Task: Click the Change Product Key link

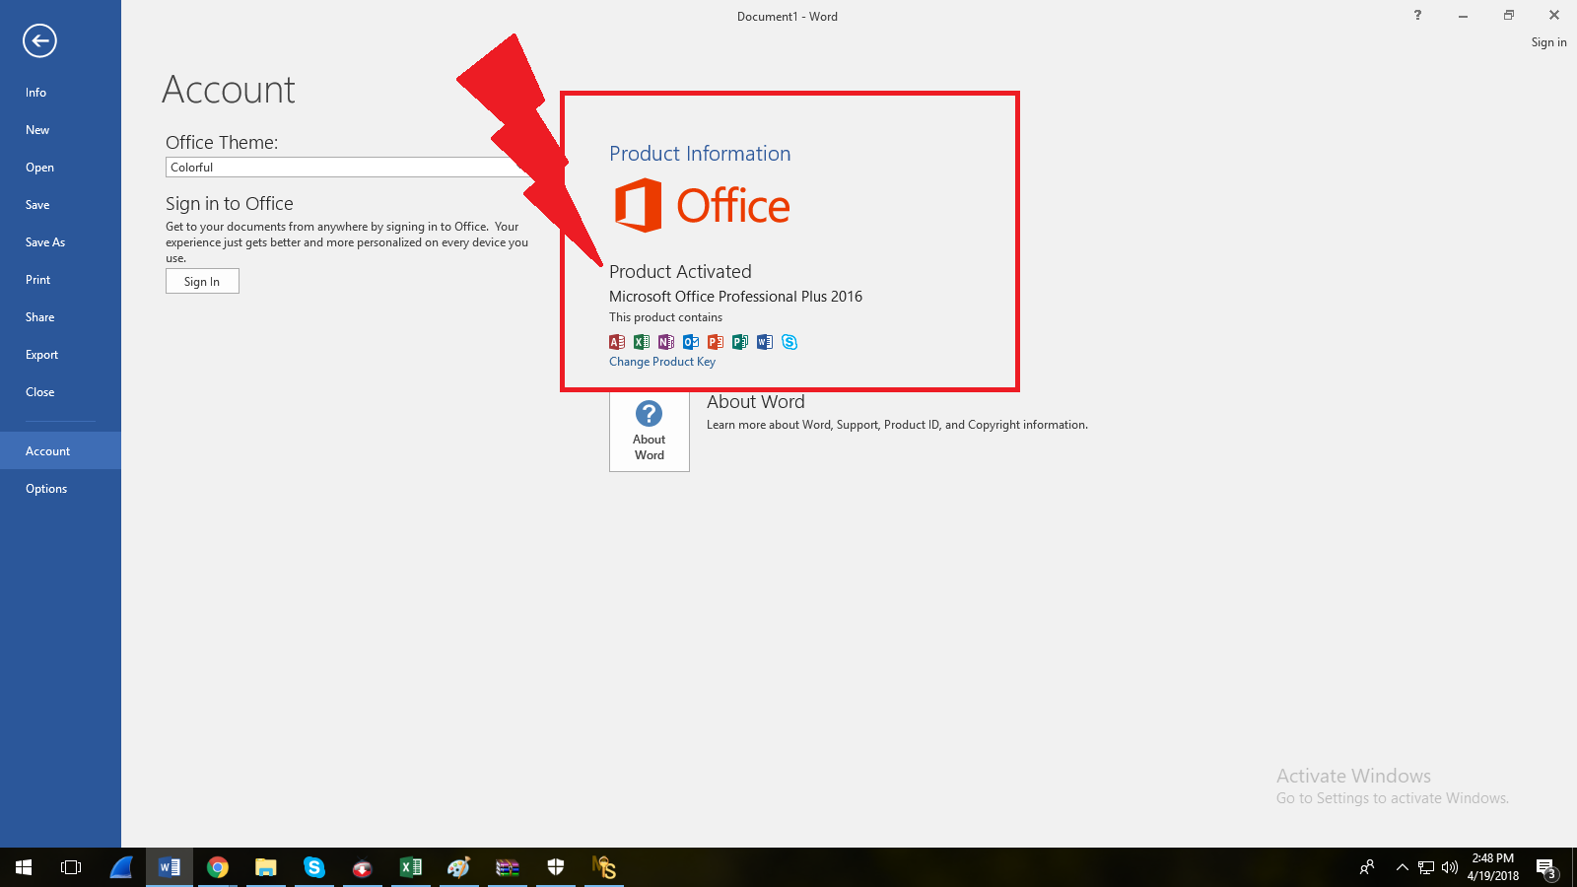Action: [x=662, y=362]
